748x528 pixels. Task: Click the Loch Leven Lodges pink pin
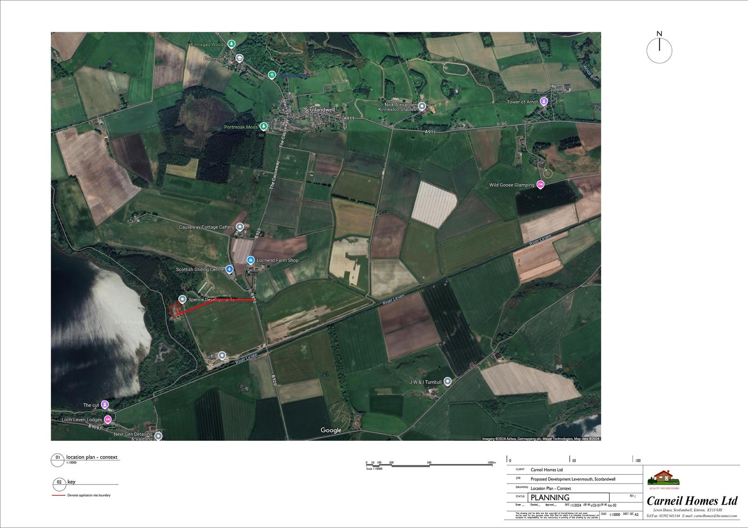(108, 419)
